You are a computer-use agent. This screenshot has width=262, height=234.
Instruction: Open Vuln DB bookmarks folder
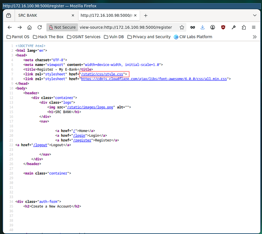[x=114, y=37]
